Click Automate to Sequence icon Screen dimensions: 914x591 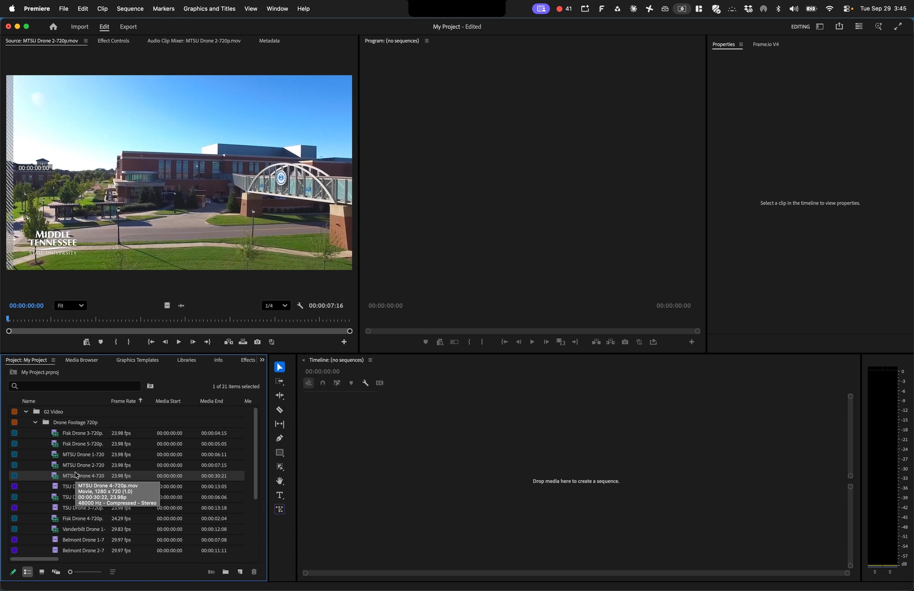tap(211, 572)
